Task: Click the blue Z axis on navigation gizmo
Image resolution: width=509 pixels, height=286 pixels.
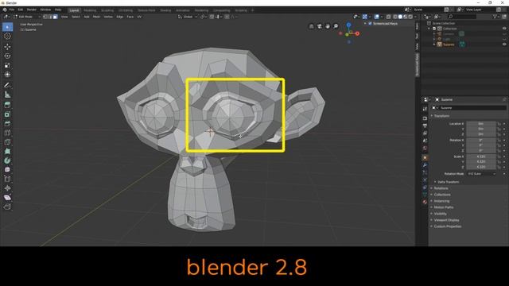Action: (x=348, y=25)
